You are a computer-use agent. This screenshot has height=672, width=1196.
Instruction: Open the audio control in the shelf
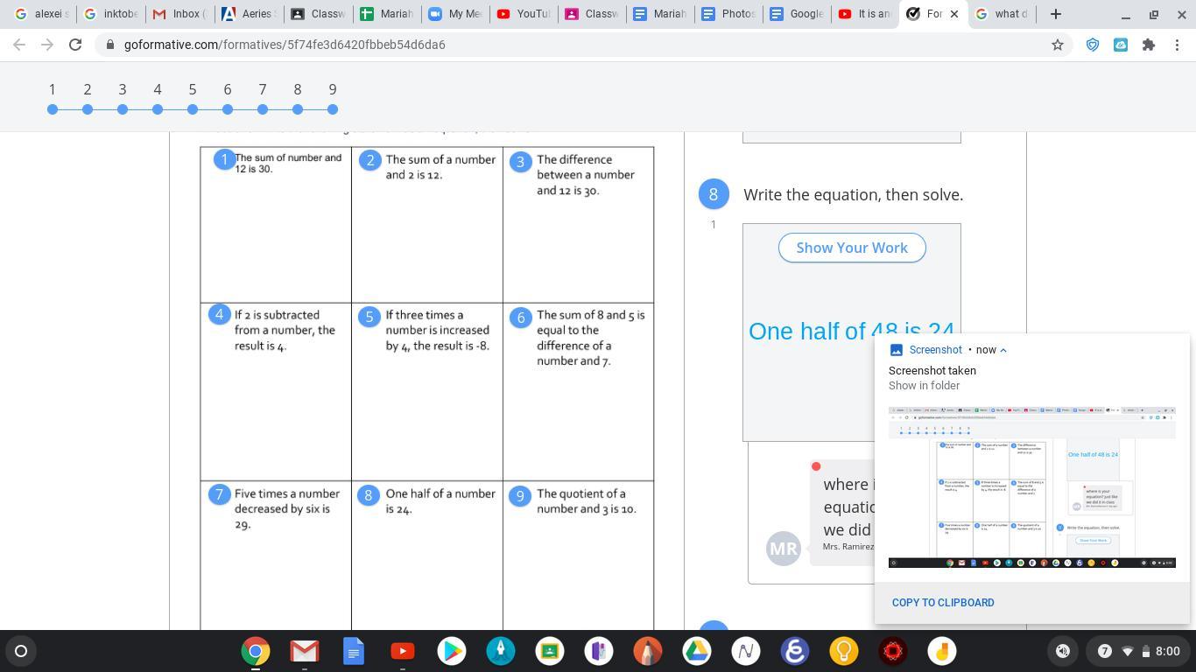tap(1063, 651)
